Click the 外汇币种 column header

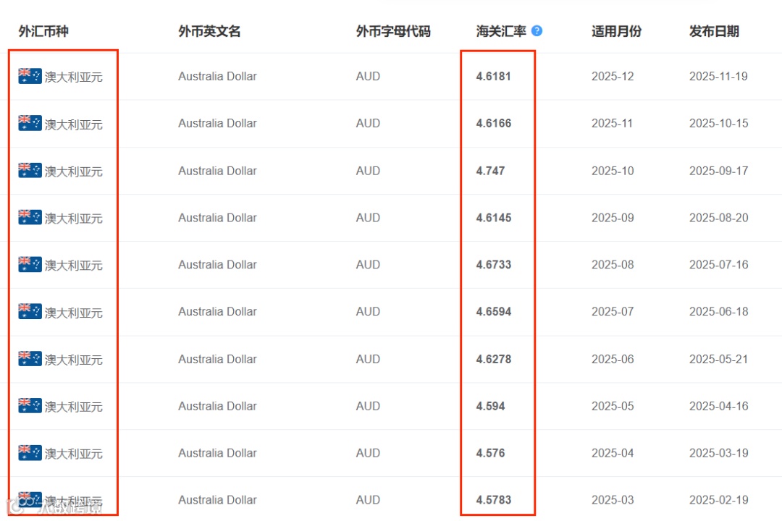tap(43, 31)
